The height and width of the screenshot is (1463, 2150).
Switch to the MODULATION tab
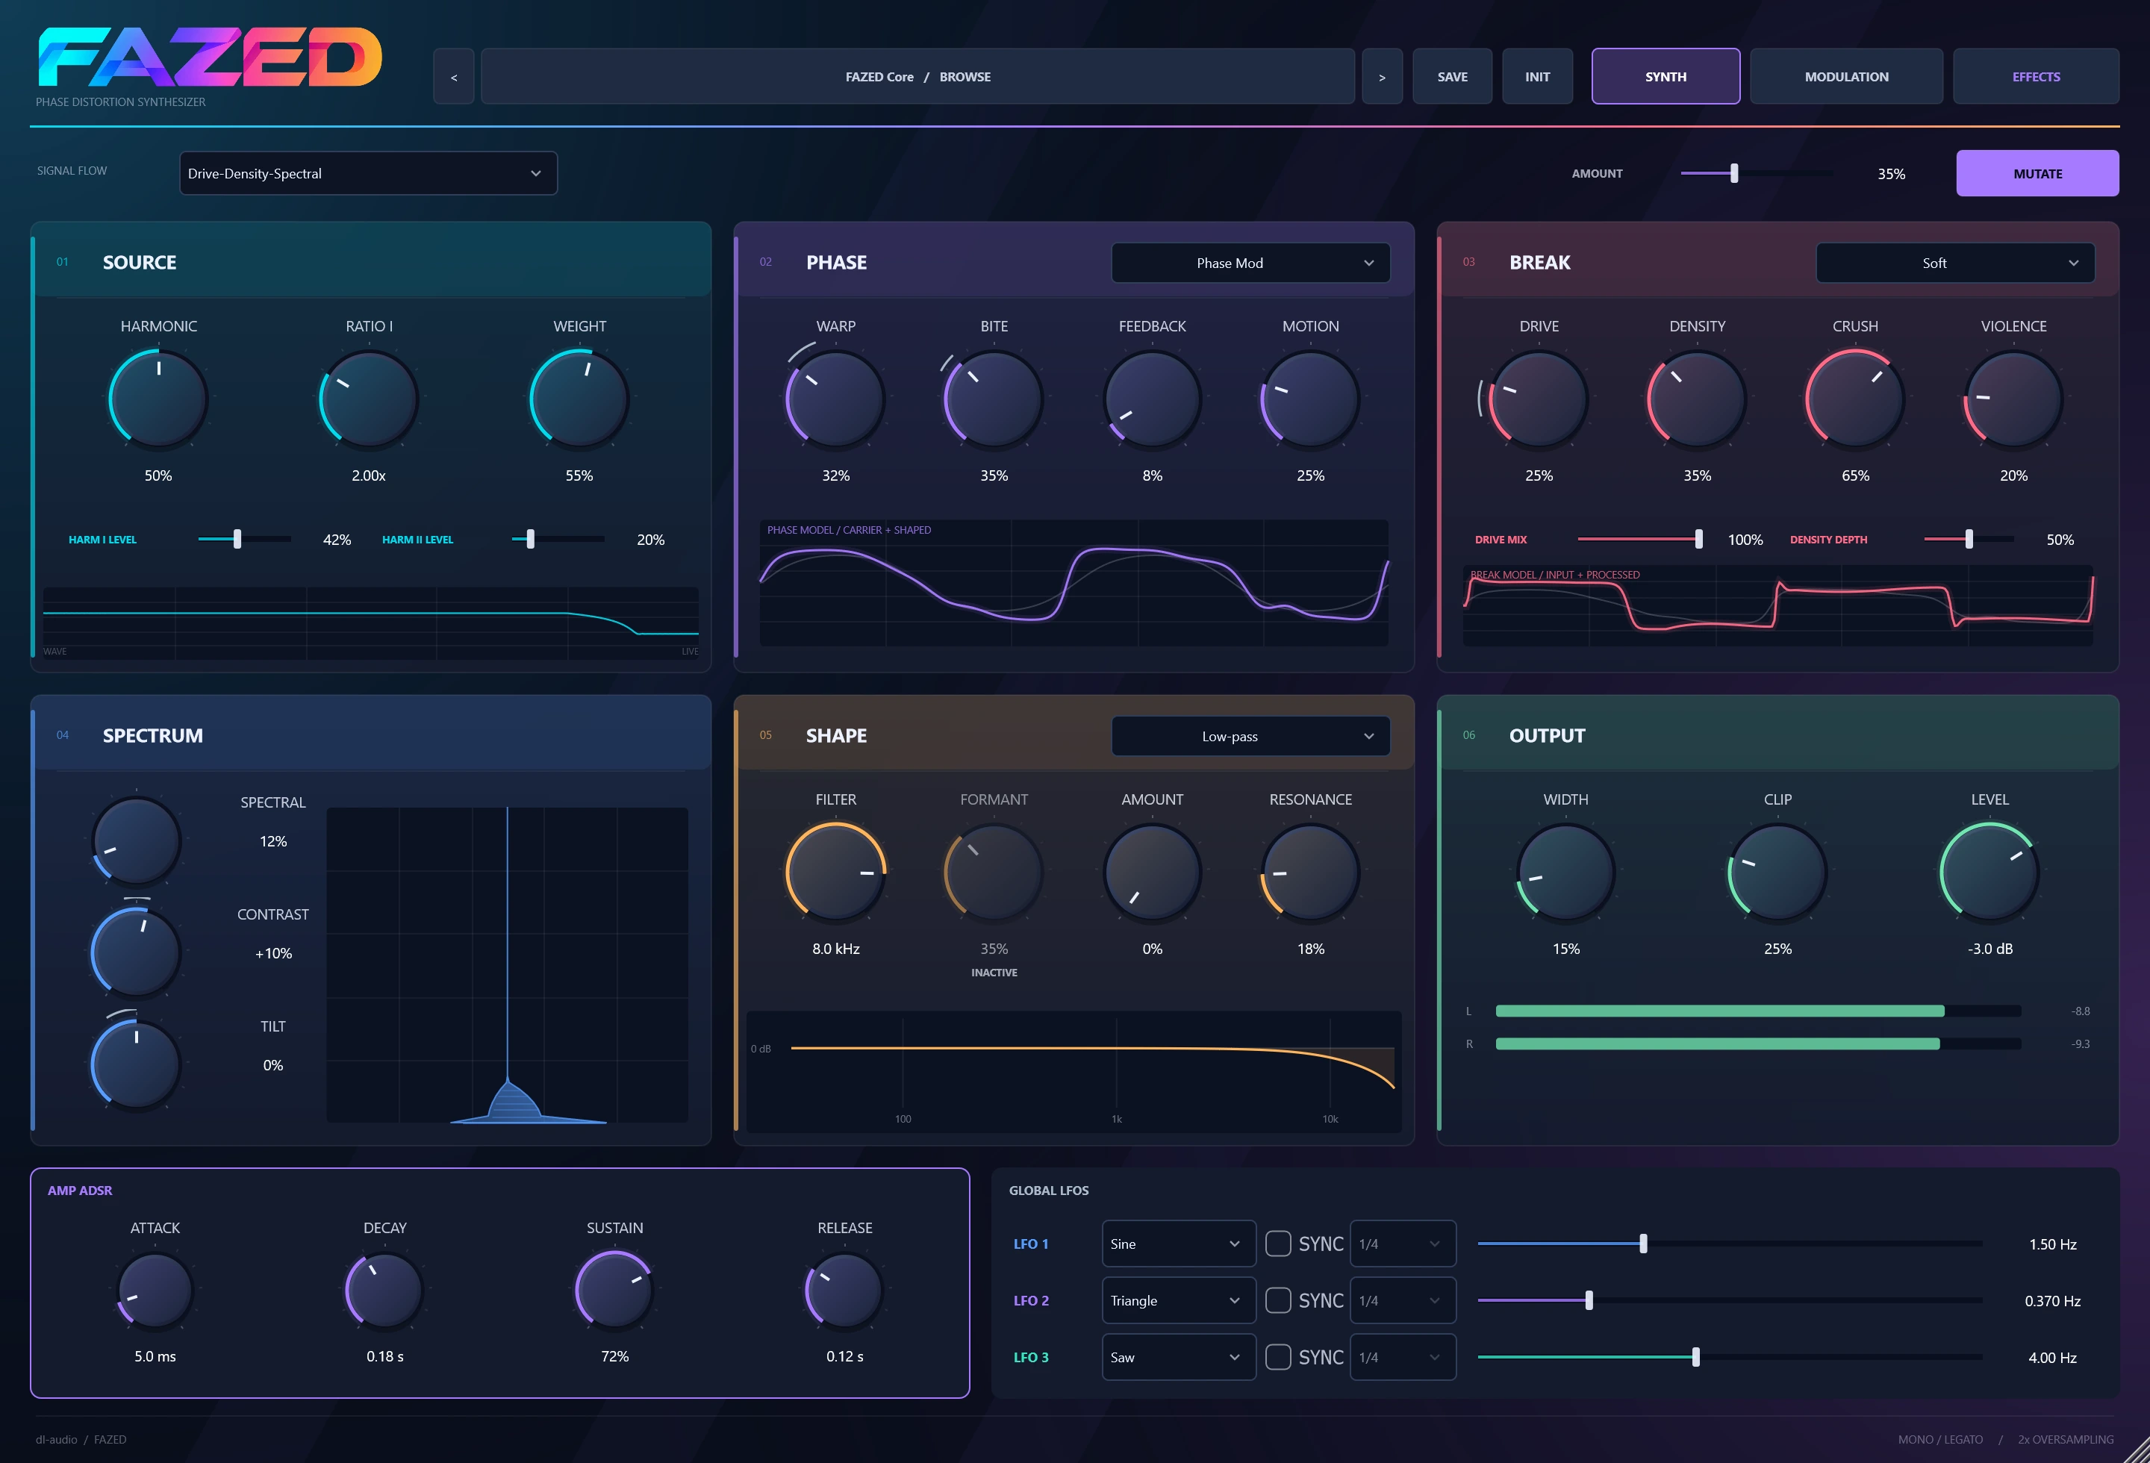1845,77
